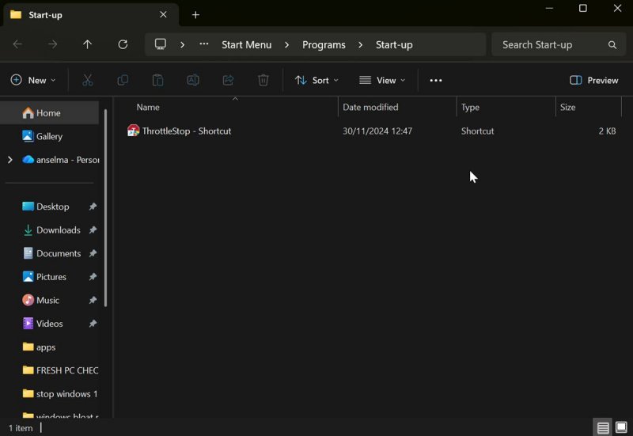Open the Music quick access folder
The image size is (633, 436).
(x=47, y=301)
